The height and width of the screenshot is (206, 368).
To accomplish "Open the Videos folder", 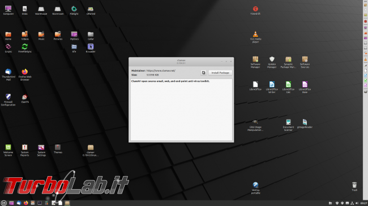I will pos(25,36).
